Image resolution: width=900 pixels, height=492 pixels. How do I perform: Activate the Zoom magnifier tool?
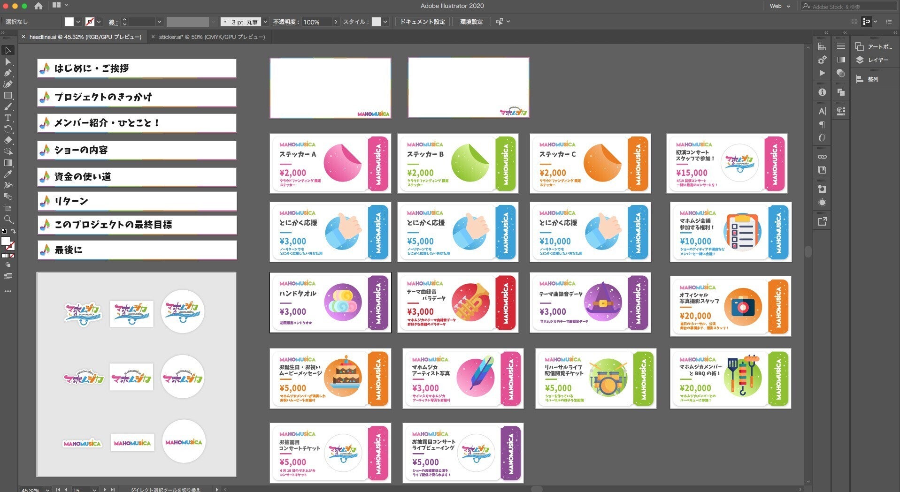click(x=8, y=219)
